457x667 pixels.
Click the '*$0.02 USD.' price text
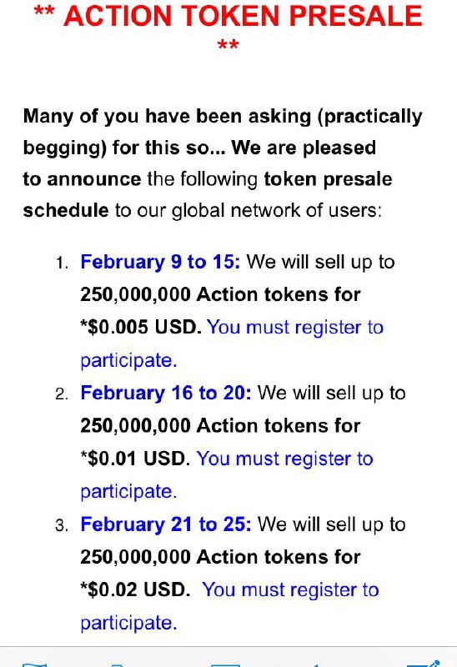135,589
